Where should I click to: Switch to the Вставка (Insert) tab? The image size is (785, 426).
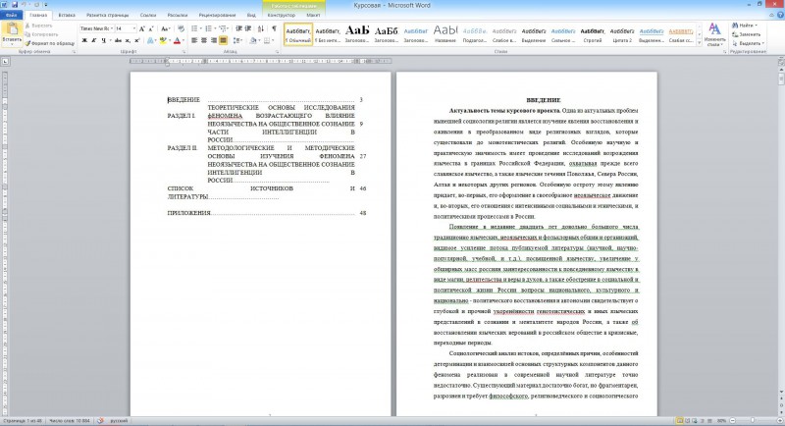point(67,15)
